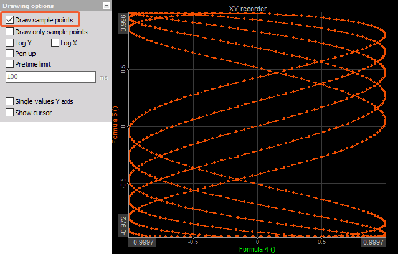This screenshot has width=398, height=254.
Task: Enable the Pen up option
Action: pyautogui.click(x=9, y=54)
